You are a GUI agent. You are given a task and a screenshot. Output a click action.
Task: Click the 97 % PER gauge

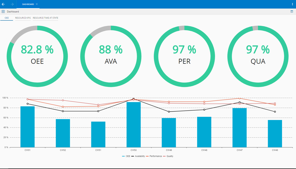tap(184, 56)
